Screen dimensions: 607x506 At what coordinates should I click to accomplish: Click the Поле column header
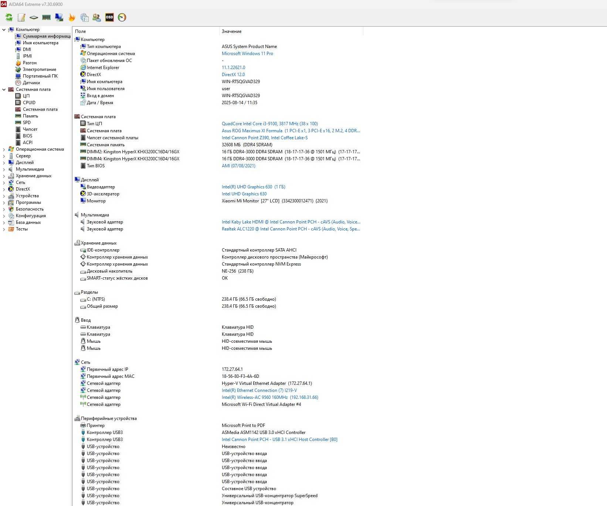point(146,31)
